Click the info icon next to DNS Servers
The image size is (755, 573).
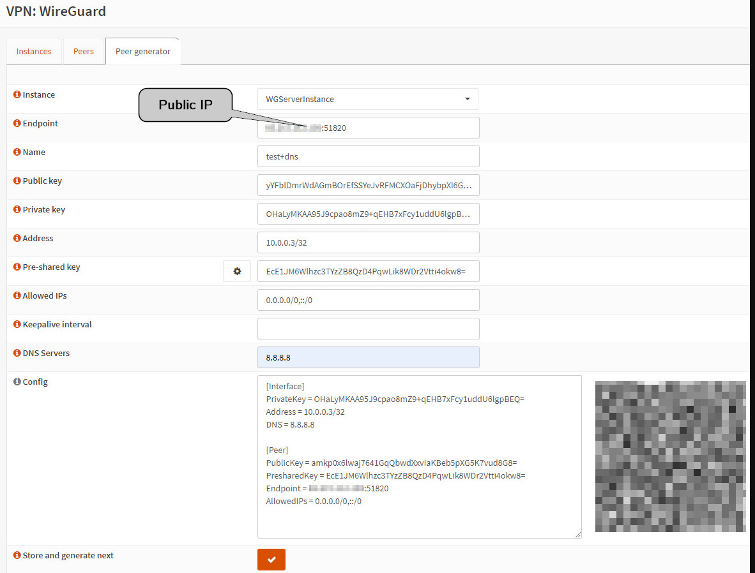(17, 353)
